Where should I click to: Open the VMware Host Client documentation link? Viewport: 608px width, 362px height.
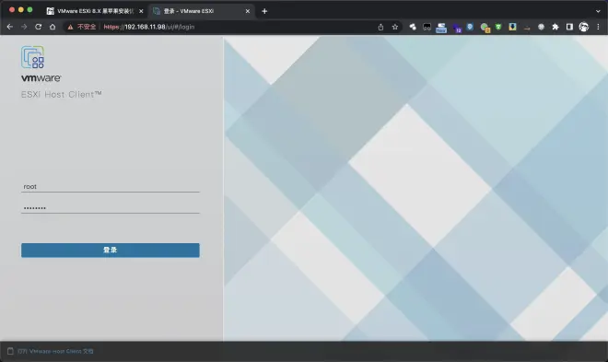tap(55, 351)
